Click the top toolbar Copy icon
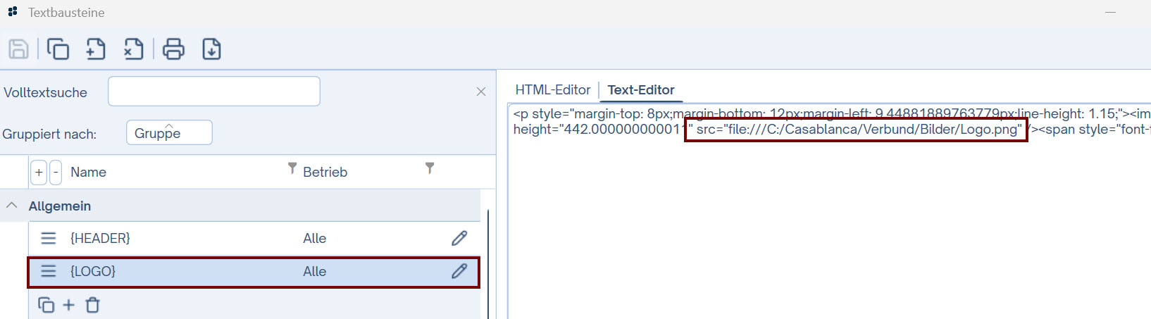Image resolution: width=1151 pixels, height=319 pixels. tap(58, 49)
